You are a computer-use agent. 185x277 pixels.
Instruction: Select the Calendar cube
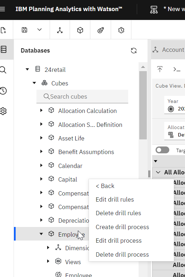point(70,166)
